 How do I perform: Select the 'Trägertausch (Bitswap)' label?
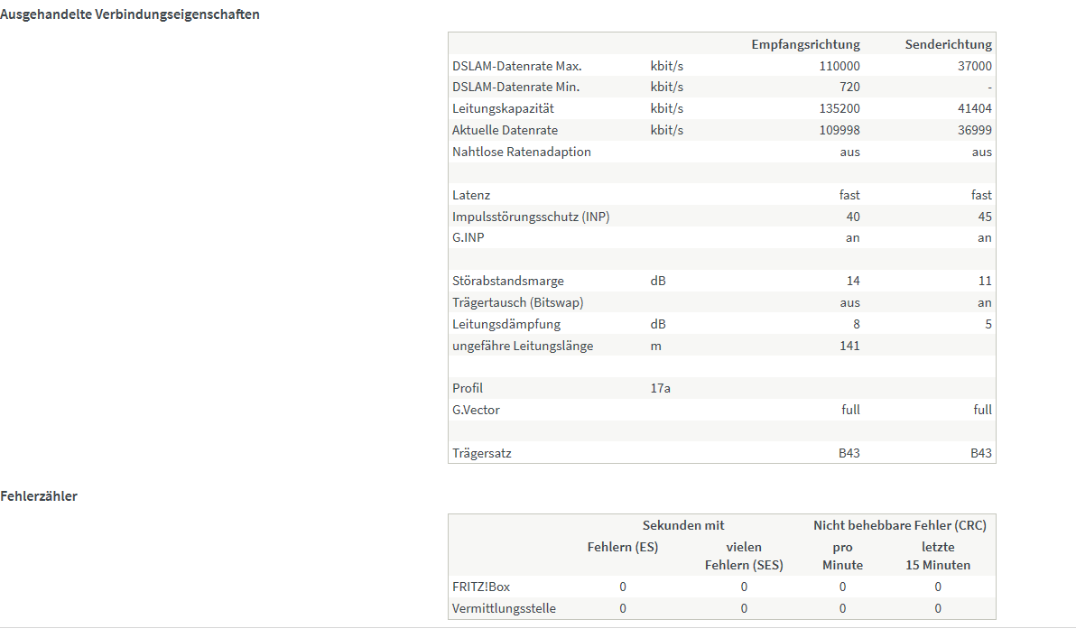point(518,302)
